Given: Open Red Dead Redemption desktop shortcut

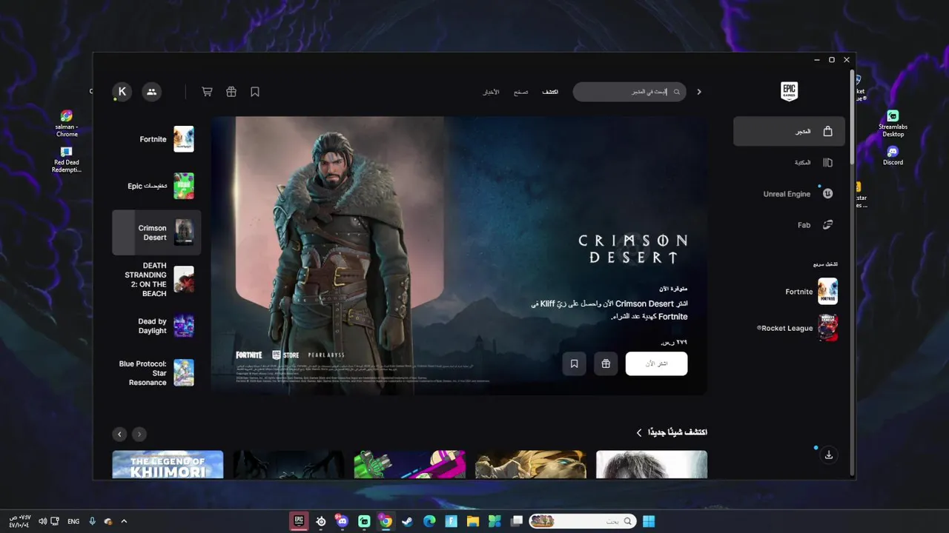Looking at the screenshot, I should [67, 160].
